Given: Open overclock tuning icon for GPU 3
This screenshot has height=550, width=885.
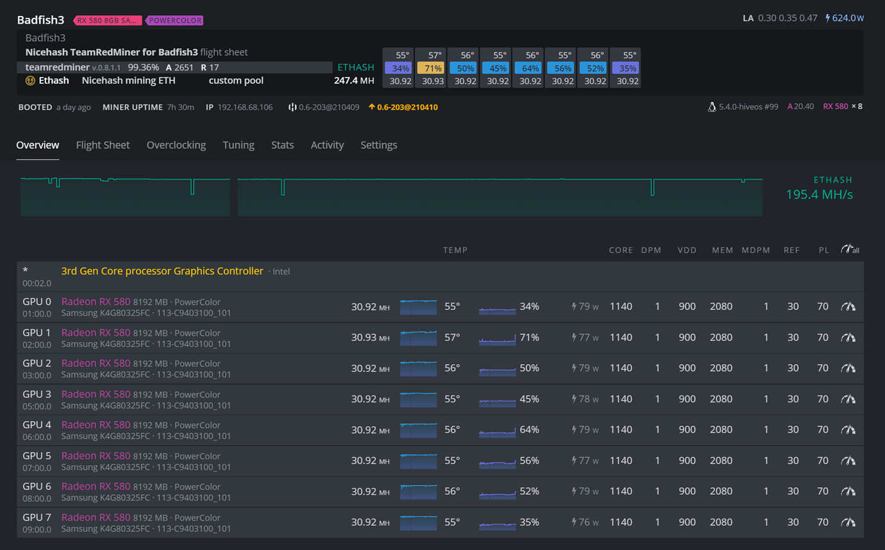Looking at the screenshot, I should 848,399.
